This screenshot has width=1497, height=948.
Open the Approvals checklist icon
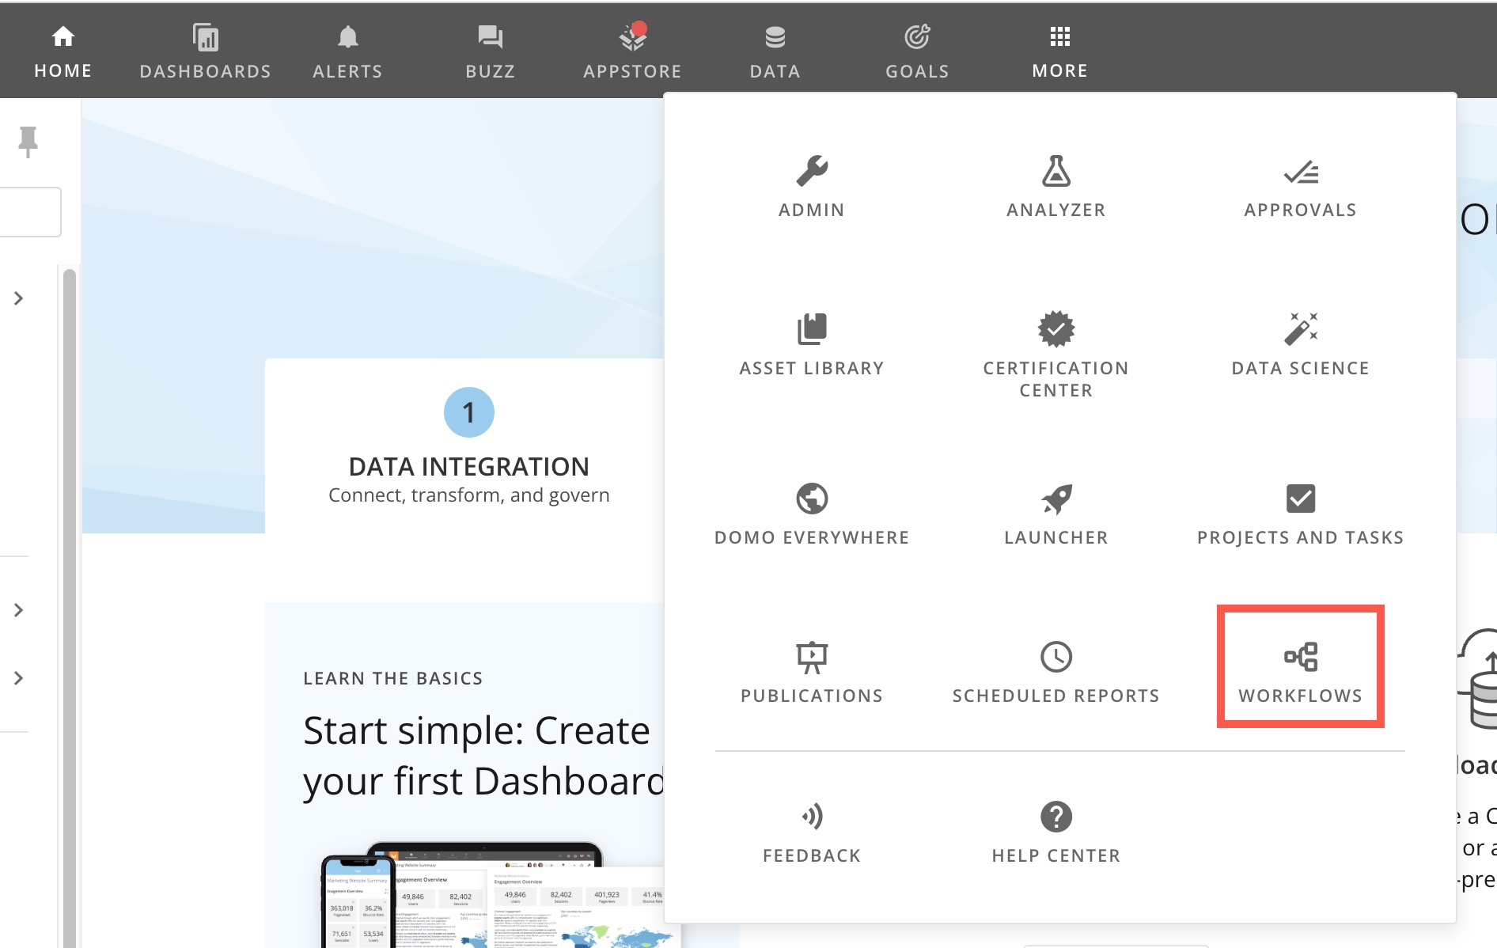pos(1300,172)
